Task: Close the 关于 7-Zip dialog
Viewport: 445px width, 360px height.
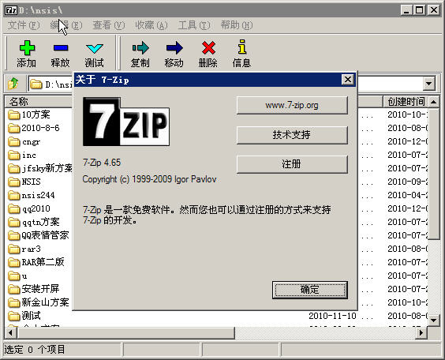Action: coord(348,80)
